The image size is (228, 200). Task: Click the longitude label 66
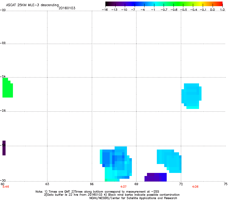pyautogui.click(x=92, y=184)
